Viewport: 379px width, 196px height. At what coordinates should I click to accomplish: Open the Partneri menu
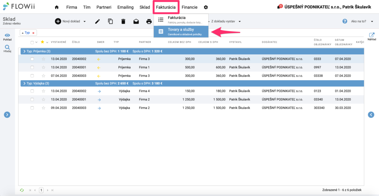click(x=104, y=7)
